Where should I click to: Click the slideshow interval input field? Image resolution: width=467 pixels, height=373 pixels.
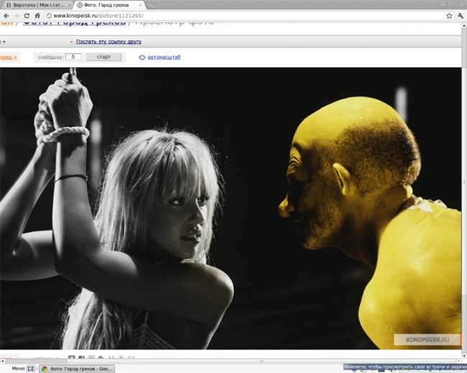point(76,57)
